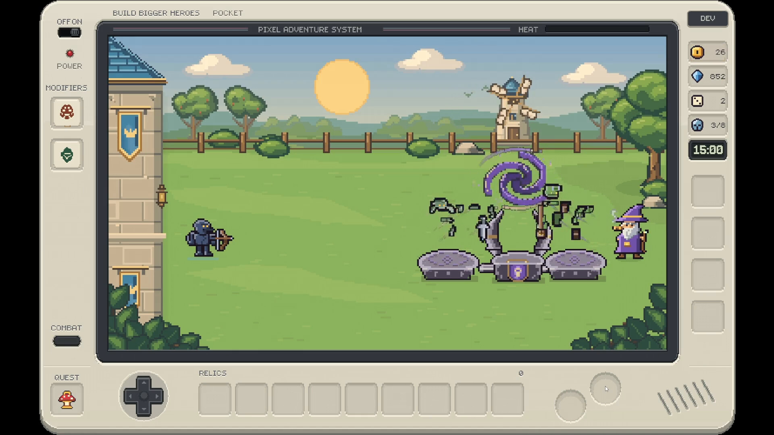The height and width of the screenshot is (435, 774).
Task: Click the RELICS label
Action: click(x=213, y=373)
